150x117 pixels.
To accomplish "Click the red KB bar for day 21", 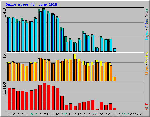I will tap(97, 109).
